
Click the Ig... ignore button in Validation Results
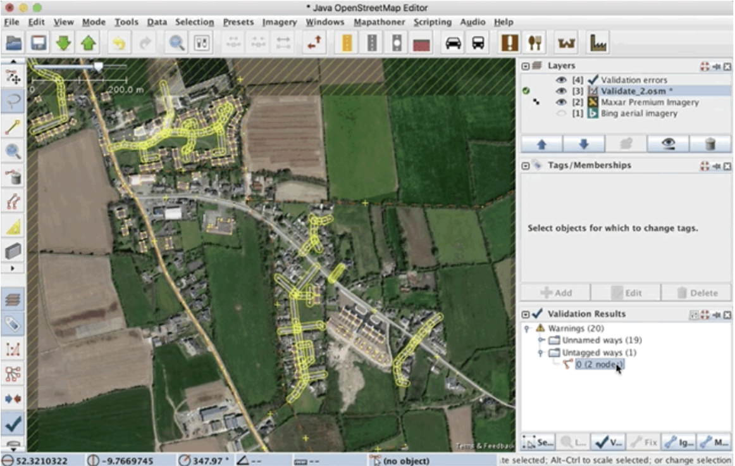click(679, 442)
